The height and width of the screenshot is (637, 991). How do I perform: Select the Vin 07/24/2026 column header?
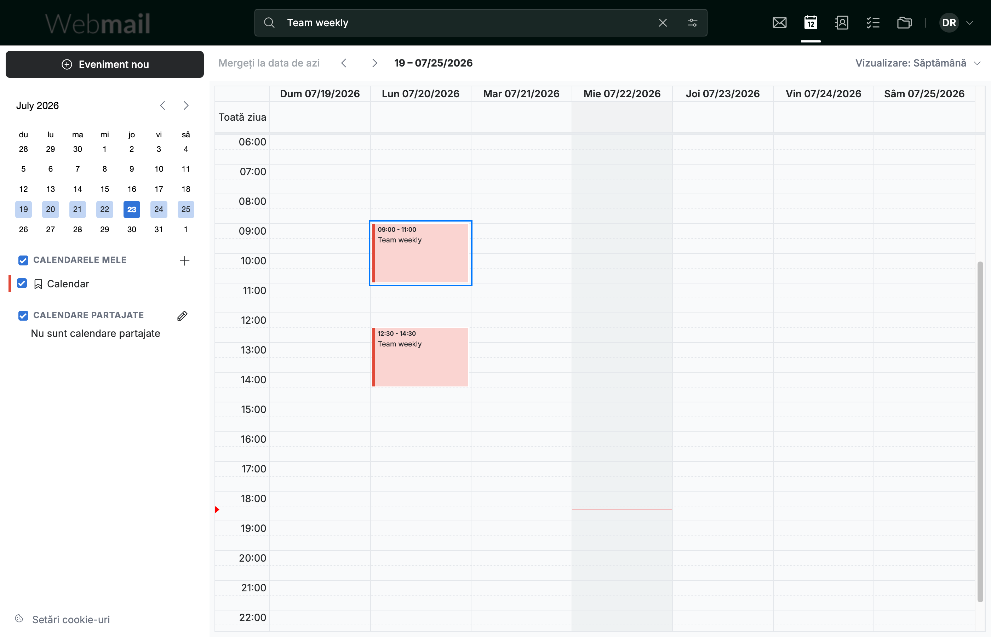coord(823,94)
